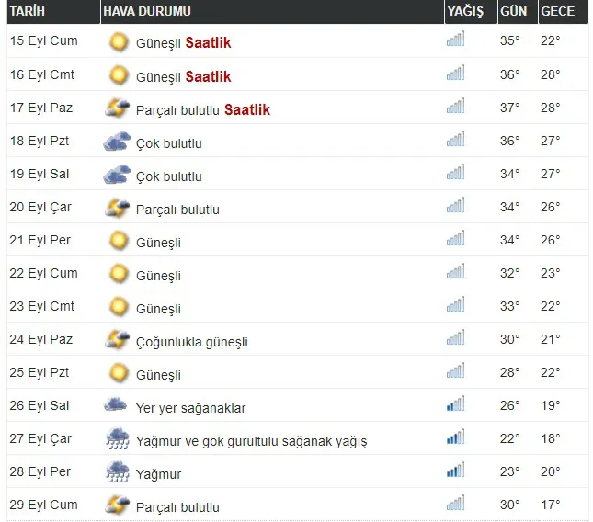Image resolution: width=593 pixels, height=522 pixels.
Task: Click the partly cloudy icon for 29 Eyl Cum
Action: click(x=117, y=505)
